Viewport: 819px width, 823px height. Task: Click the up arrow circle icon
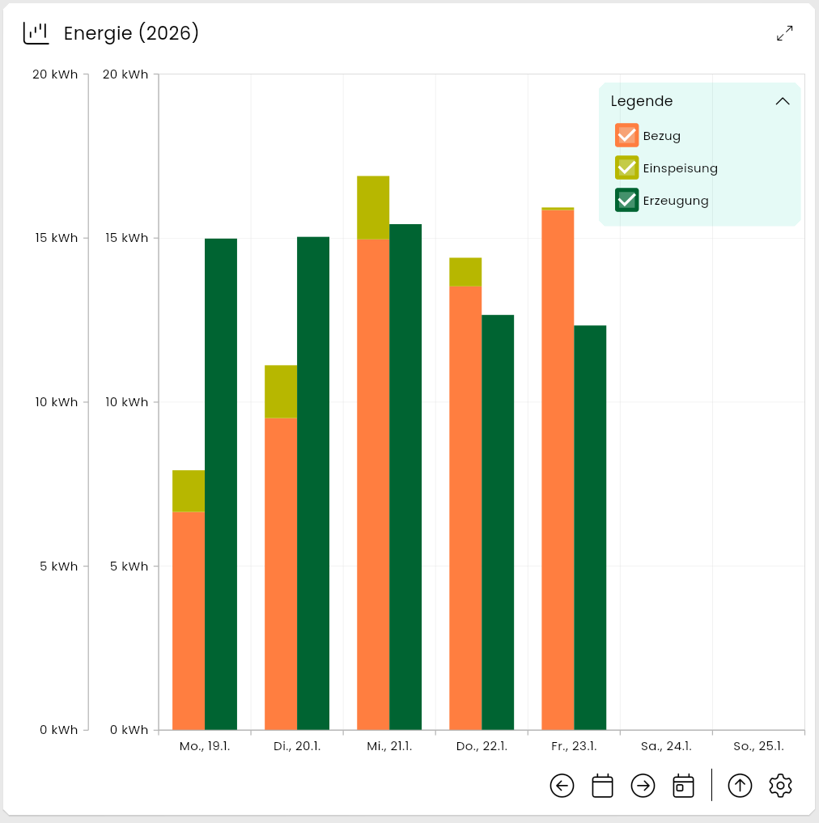click(740, 786)
